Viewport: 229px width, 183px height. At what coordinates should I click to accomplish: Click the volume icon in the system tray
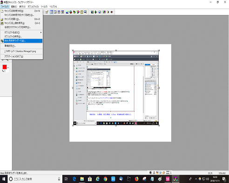(208, 179)
